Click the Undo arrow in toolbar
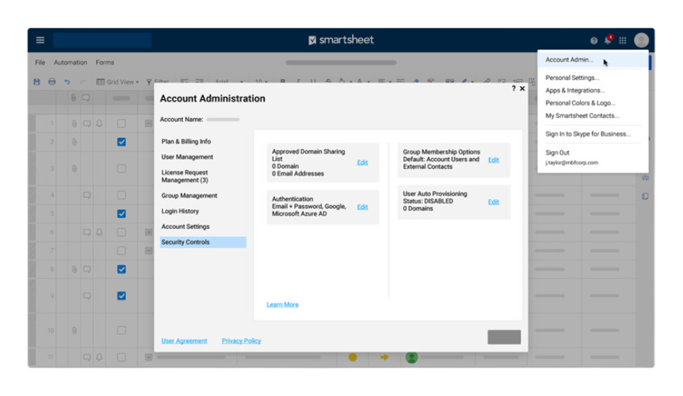The height and width of the screenshot is (396, 683). click(x=67, y=82)
